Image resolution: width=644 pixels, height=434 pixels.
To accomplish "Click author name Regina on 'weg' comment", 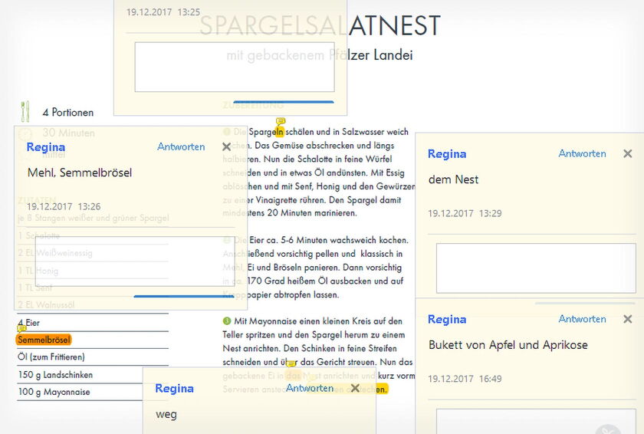I will point(174,389).
